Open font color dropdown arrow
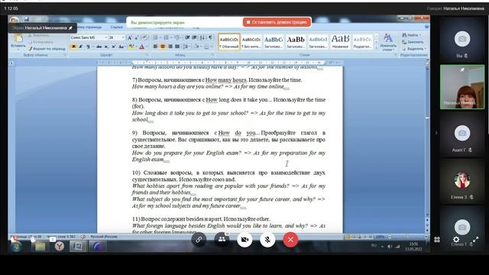The height and width of the screenshot is (275, 489). (x=147, y=47)
